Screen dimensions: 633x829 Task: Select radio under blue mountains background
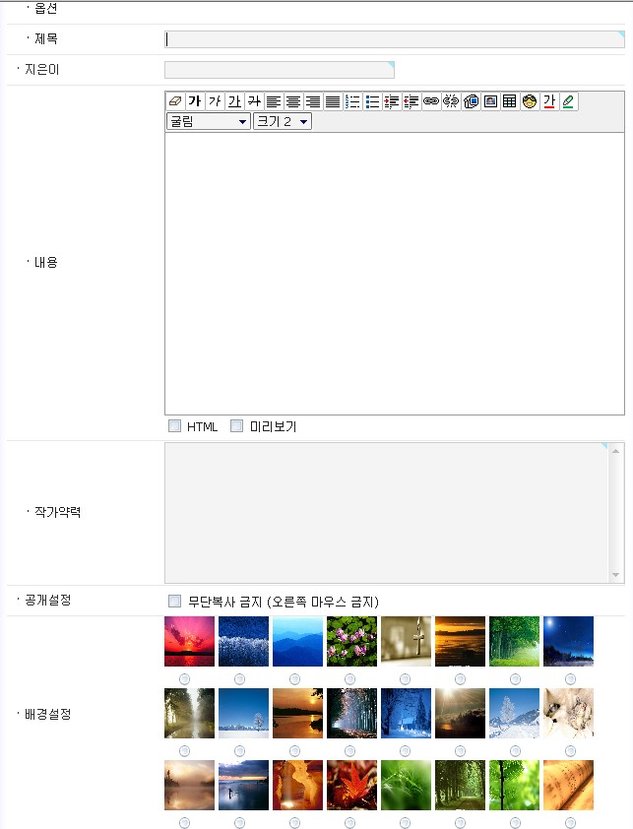(x=295, y=678)
